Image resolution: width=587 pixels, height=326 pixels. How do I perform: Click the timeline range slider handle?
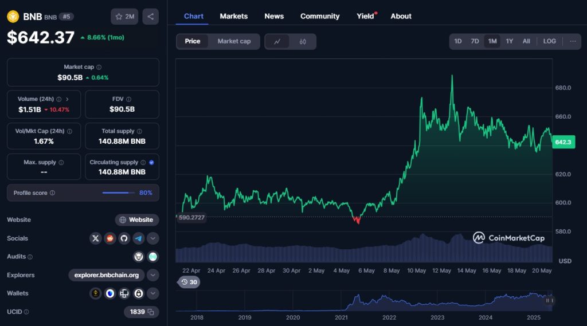(549, 301)
